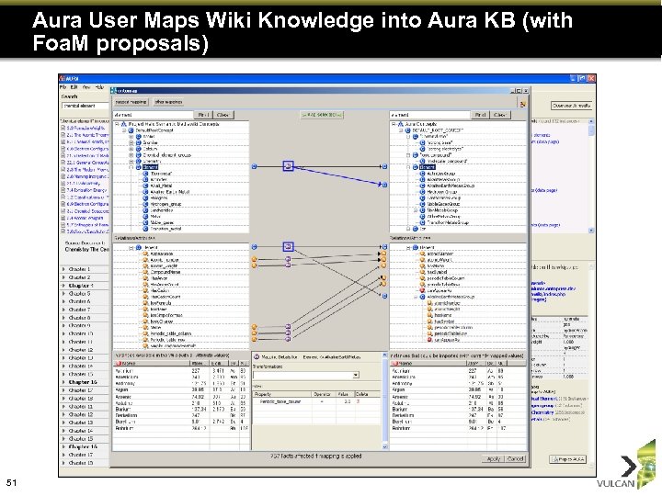The image size is (662, 496).
Task: Select the Argon row in the left instances table
Action: point(181,390)
